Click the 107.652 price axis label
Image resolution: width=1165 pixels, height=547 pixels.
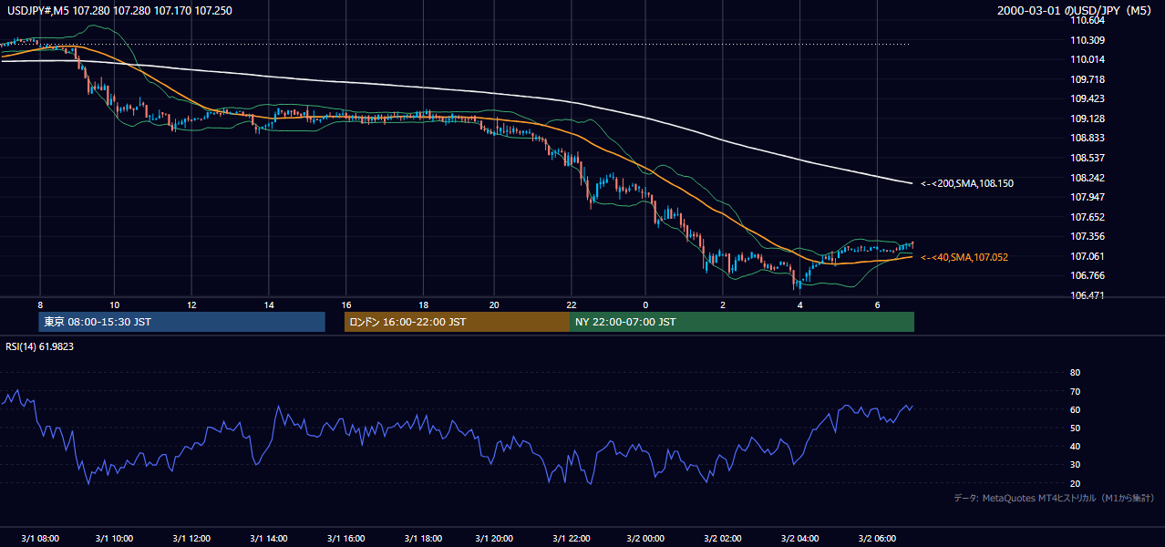click(1088, 217)
